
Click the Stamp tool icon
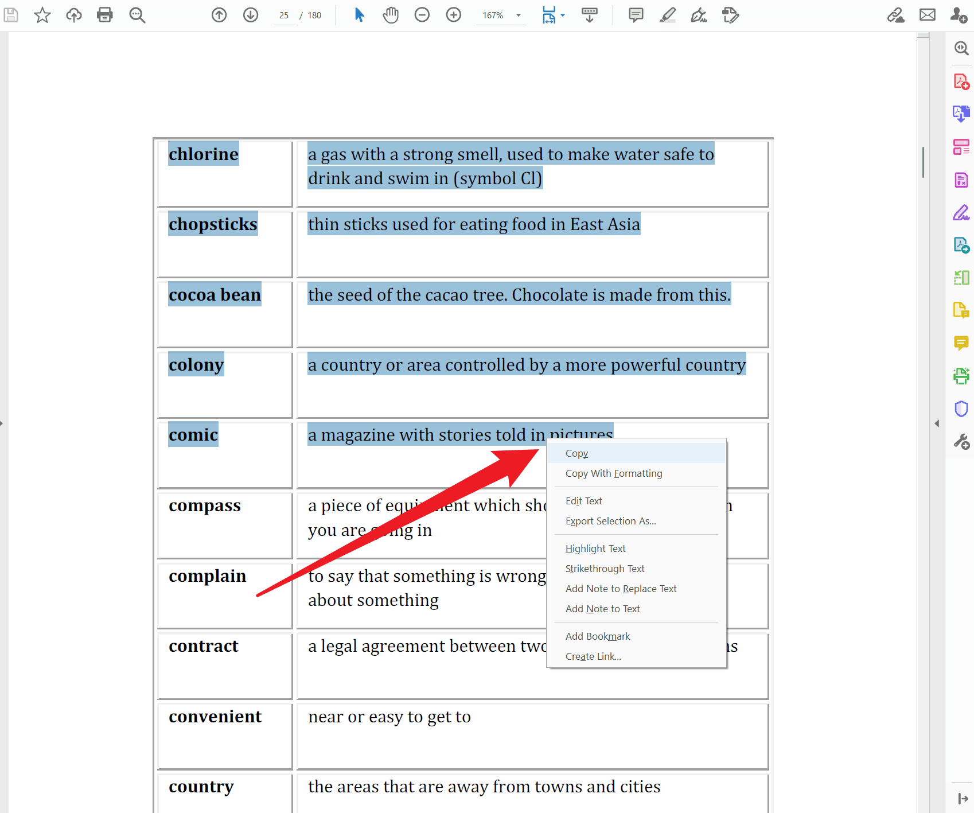[x=730, y=15]
